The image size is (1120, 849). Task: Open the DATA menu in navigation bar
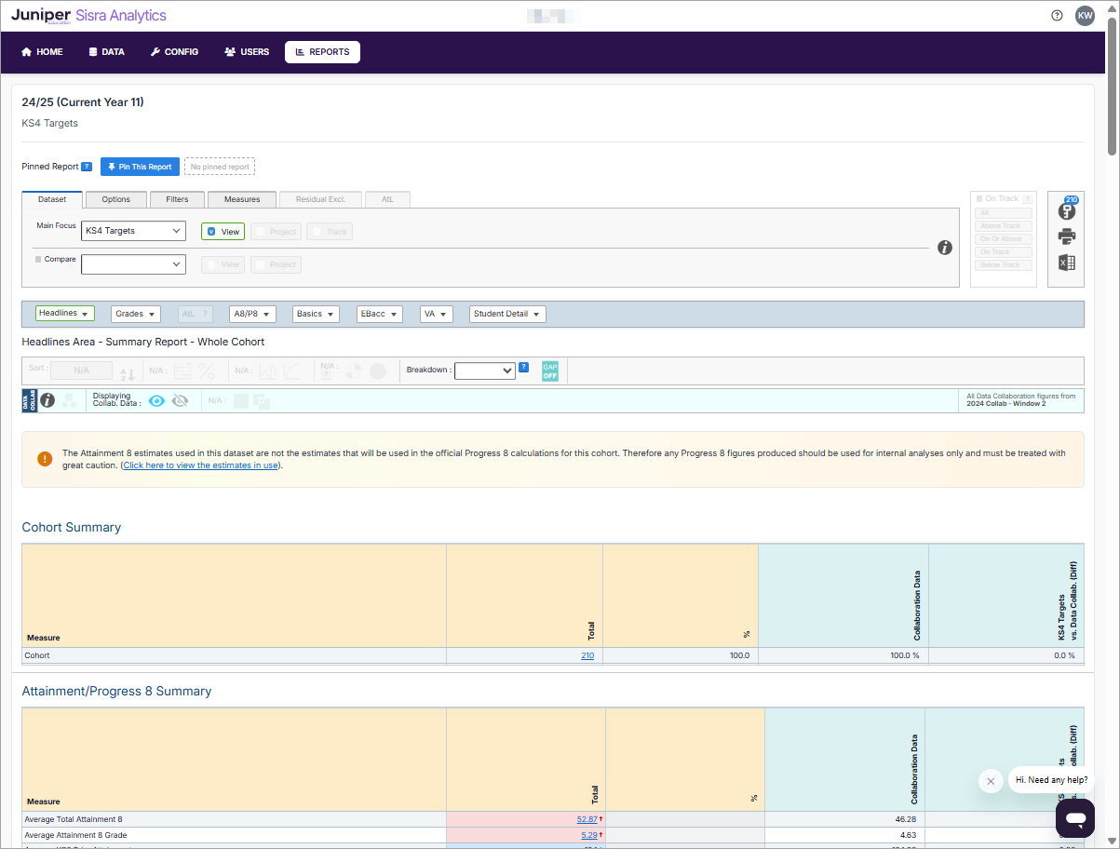(x=106, y=52)
